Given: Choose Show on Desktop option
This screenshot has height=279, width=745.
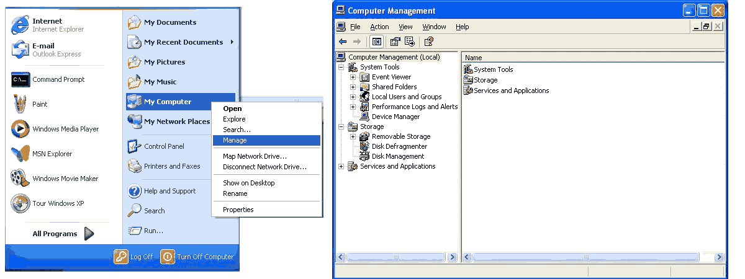Looking at the screenshot, I should 267,183.
